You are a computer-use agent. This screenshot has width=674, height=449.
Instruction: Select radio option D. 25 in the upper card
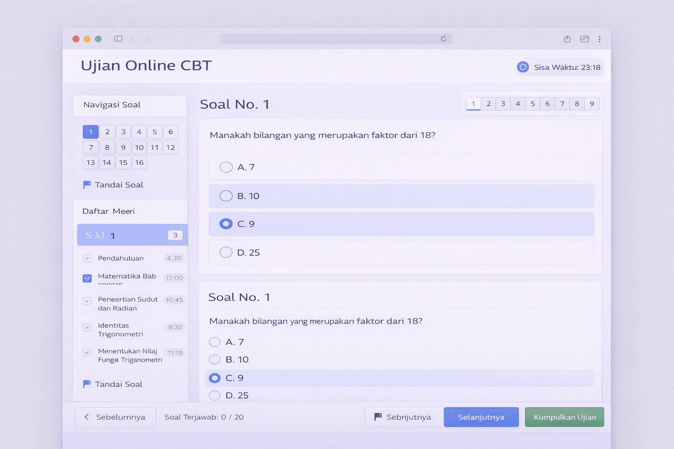[226, 253]
